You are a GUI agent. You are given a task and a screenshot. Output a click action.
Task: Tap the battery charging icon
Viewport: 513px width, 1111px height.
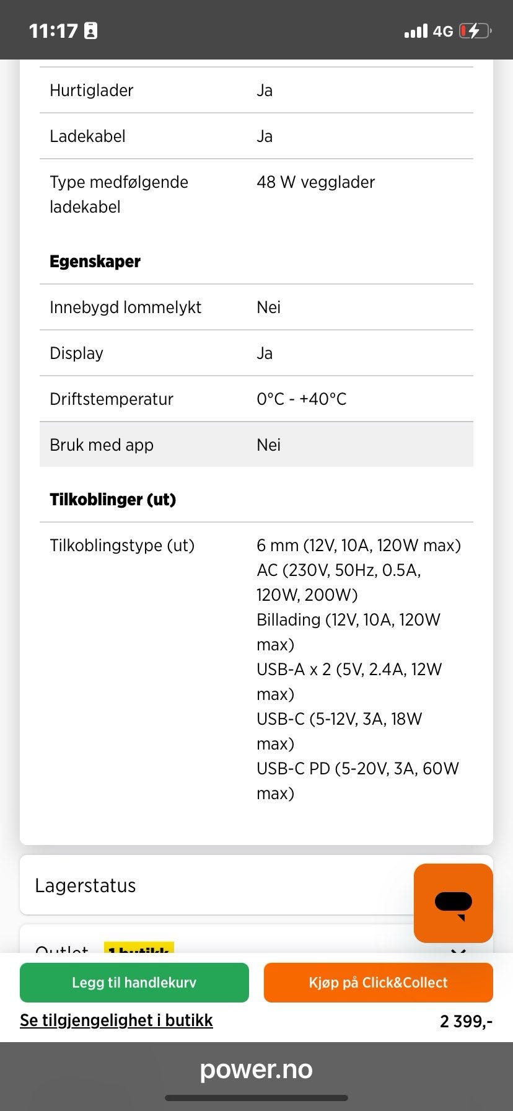(x=475, y=31)
